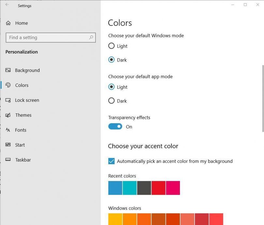
Task: Click the Find a setting search box
Action: click(51, 37)
